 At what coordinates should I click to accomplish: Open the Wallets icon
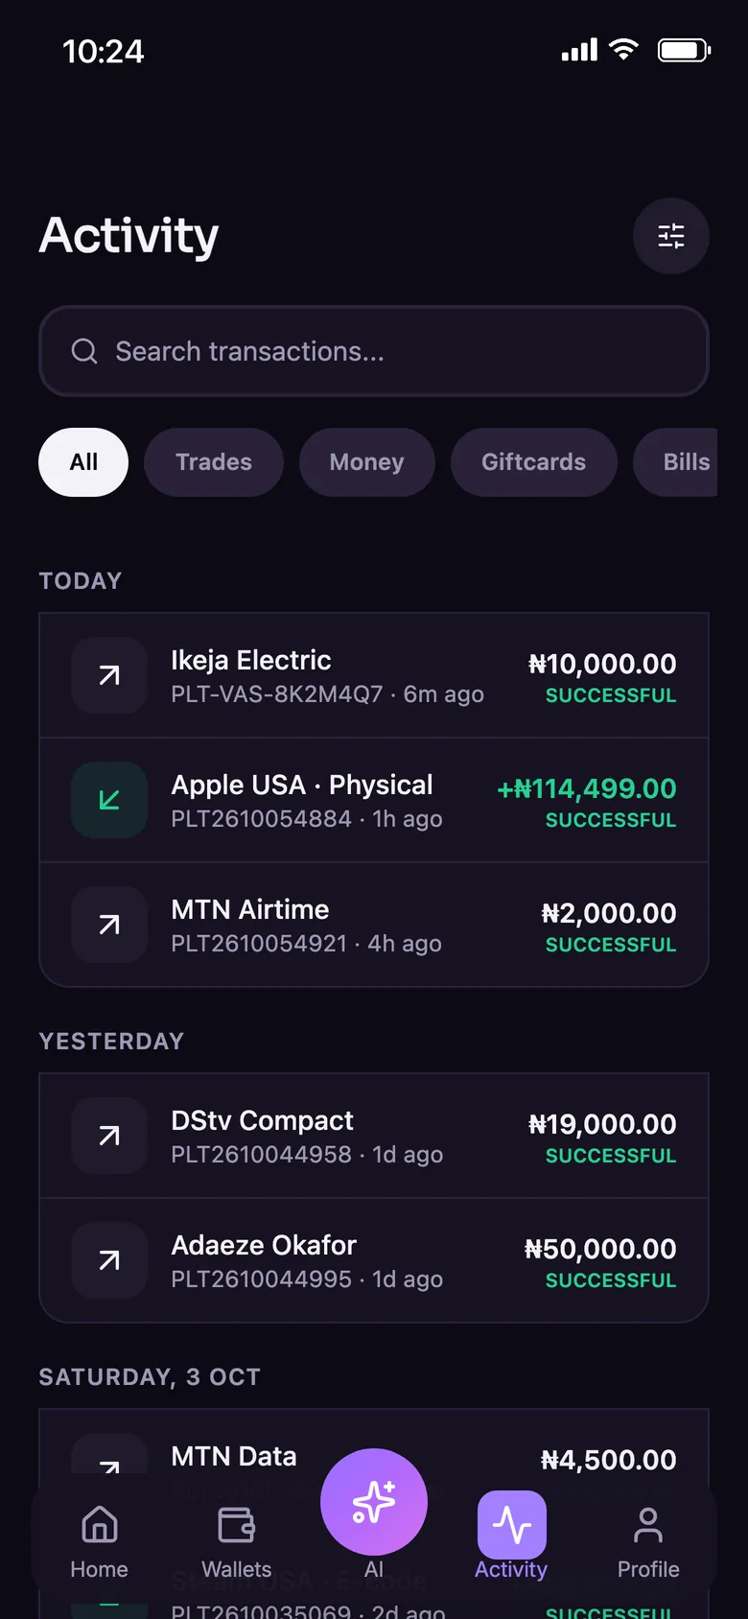pos(236,1524)
